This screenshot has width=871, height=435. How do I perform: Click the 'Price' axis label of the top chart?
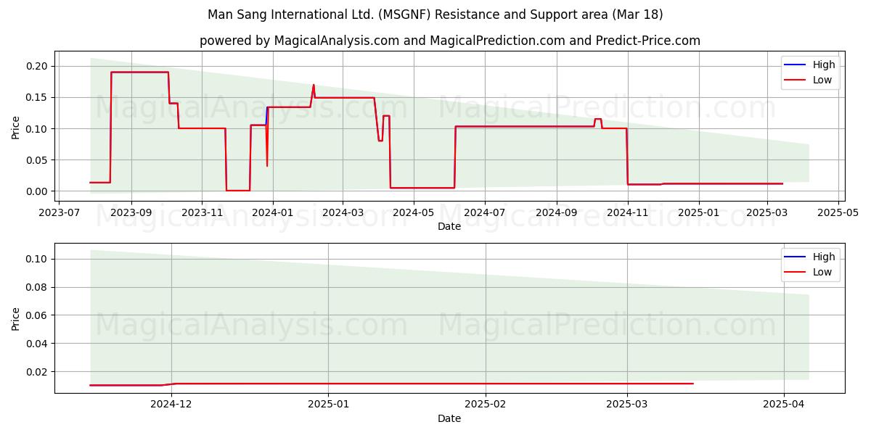16,126
